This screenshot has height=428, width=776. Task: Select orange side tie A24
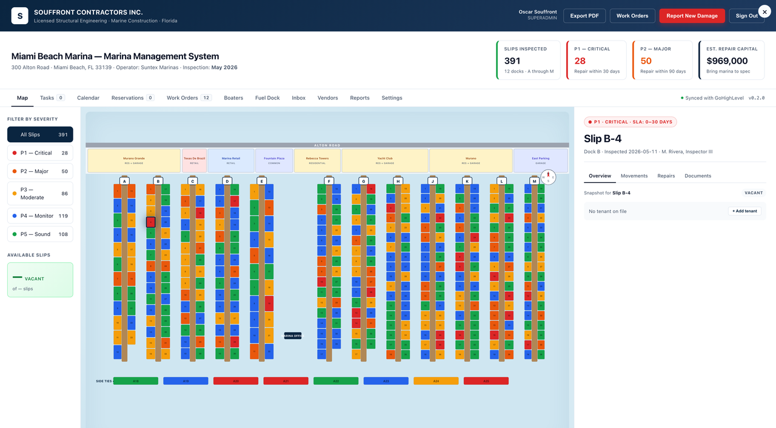click(436, 381)
